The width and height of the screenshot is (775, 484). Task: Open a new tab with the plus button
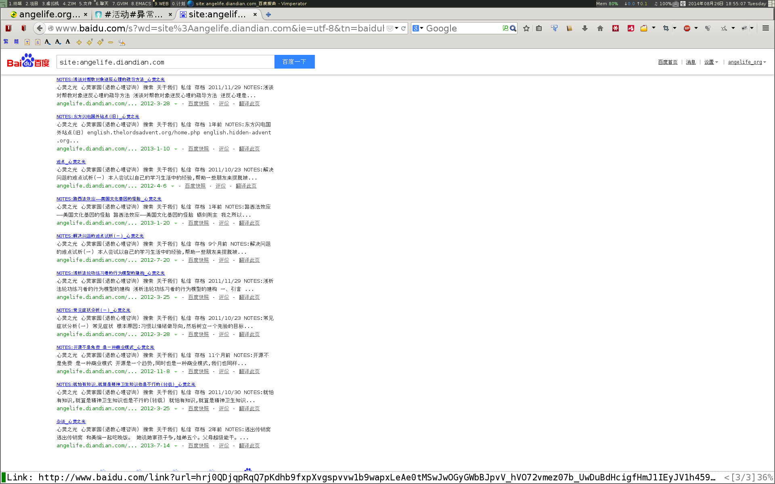268,15
